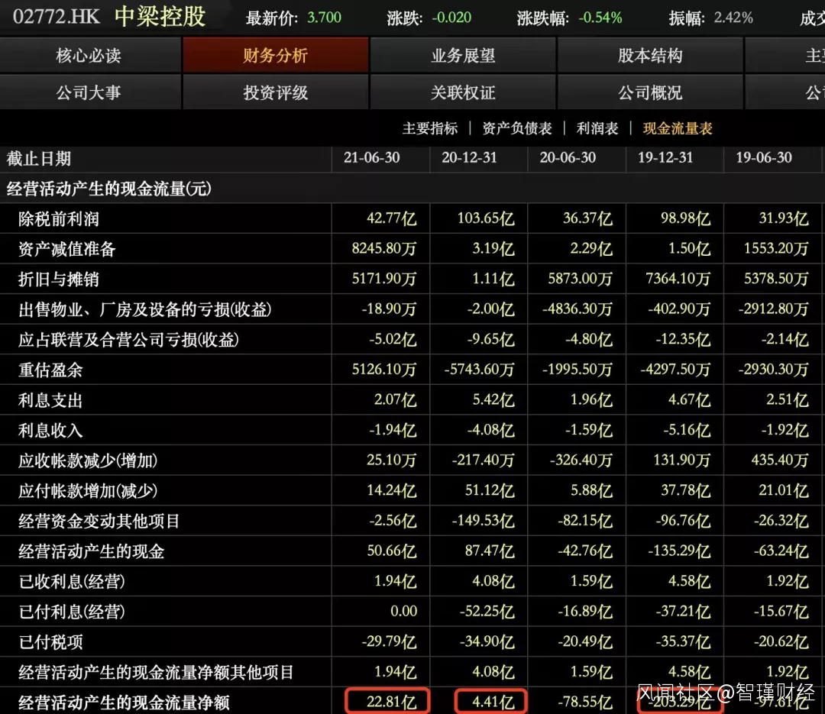
Task: Open the 利润表 statement link
Action: click(x=597, y=128)
